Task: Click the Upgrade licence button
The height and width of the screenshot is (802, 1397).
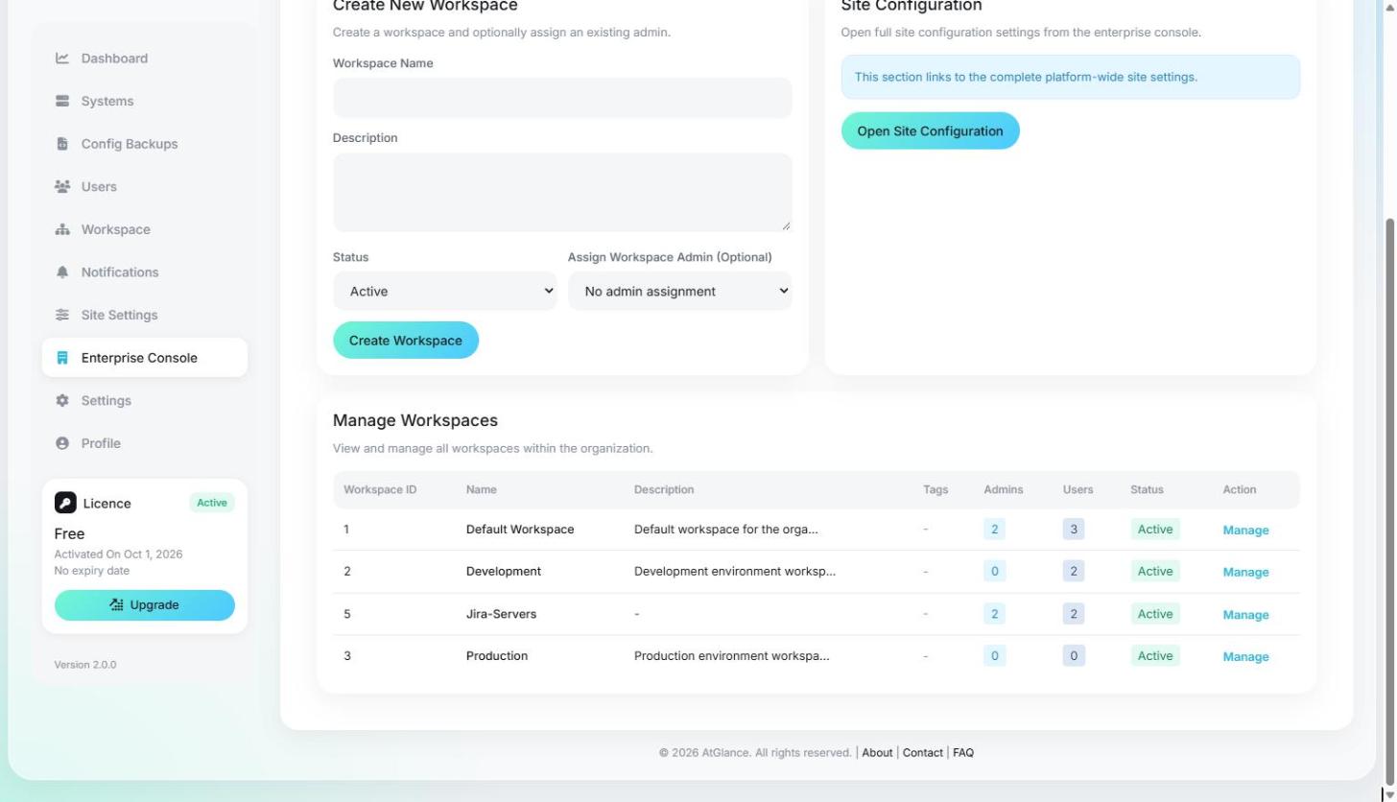Action: tap(144, 605)
